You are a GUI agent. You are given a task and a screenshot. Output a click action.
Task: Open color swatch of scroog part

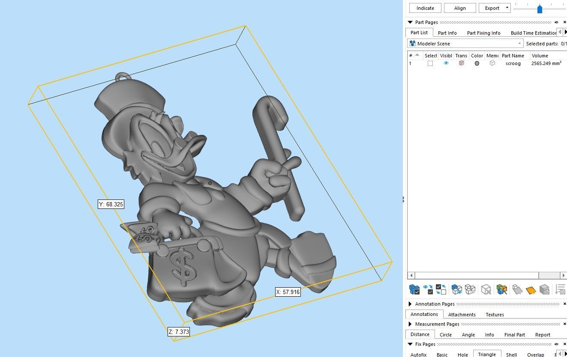point(477,63)
